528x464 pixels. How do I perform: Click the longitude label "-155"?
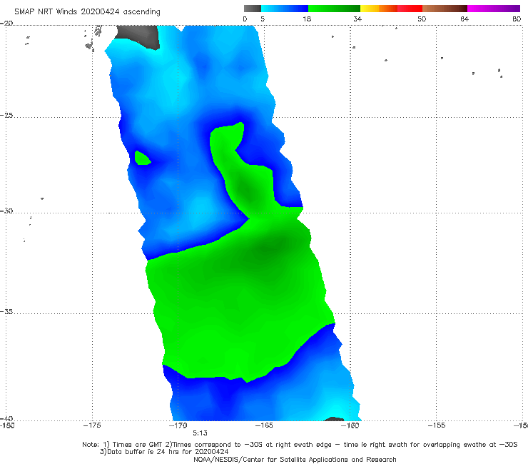click(x=437, y=425)
